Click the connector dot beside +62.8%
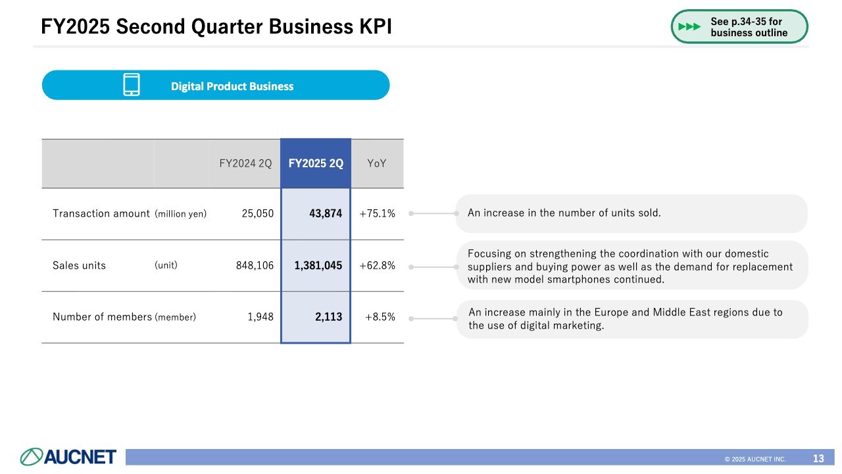Image resolution: width=842 pixels, height=474 pixels. [411, 267]
